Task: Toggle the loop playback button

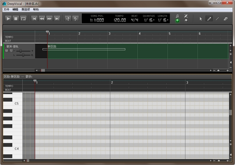Action: click(23, 18)
